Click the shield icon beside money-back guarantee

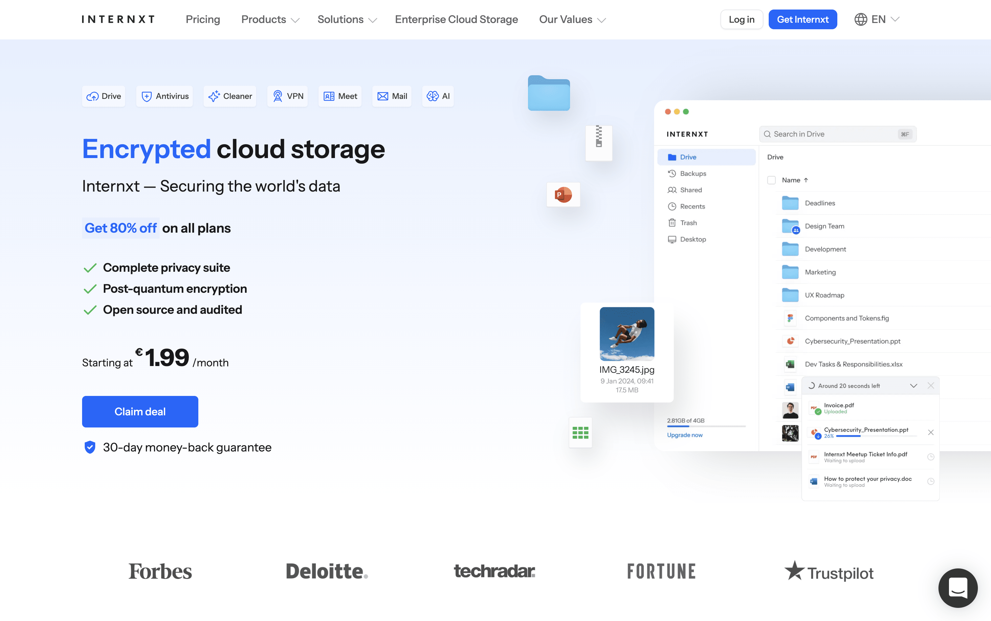[x=90, y=447]
